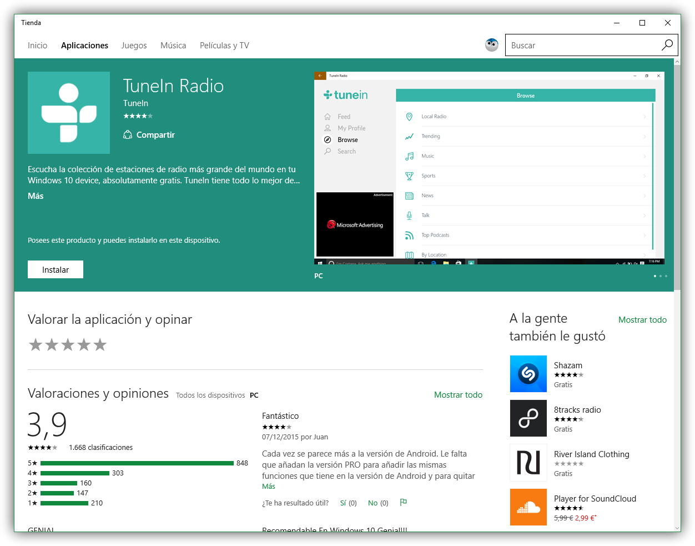This screenshot has height=546, width=695.
Task: Switch to the Juegos tab
Action: [134, 46]
